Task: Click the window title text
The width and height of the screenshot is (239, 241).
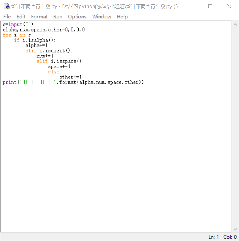Action: pyautogui.click(x=96, y=6)
